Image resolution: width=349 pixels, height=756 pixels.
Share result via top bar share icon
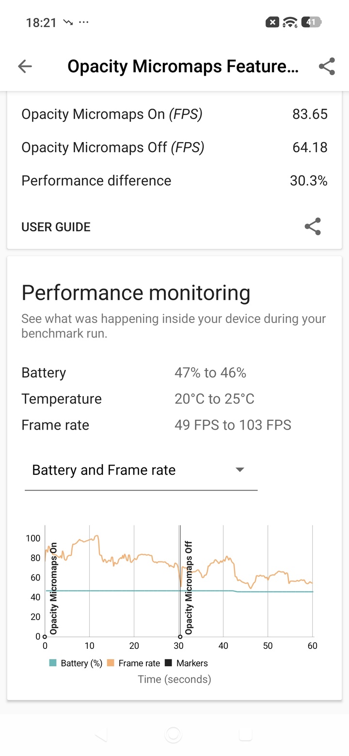pos(327,66)
